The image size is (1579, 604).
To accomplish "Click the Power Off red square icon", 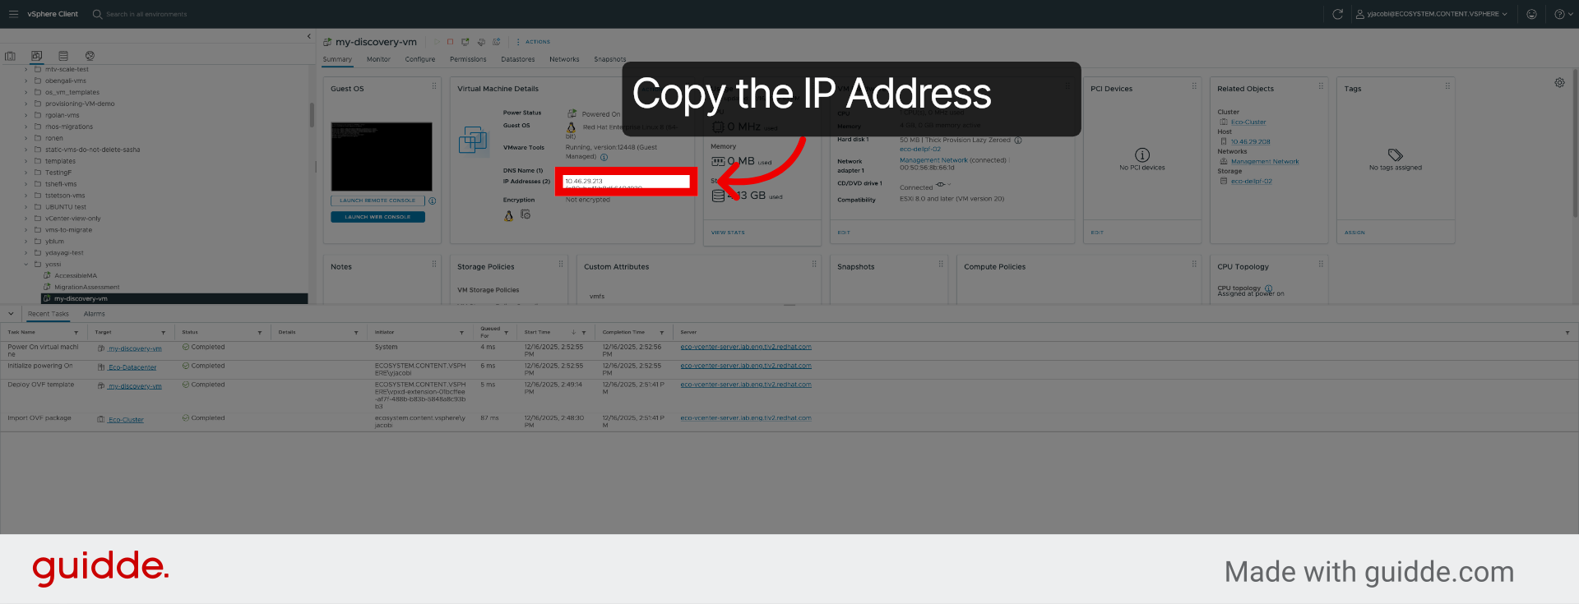I will pyautogui.click(x=450, y=42).
